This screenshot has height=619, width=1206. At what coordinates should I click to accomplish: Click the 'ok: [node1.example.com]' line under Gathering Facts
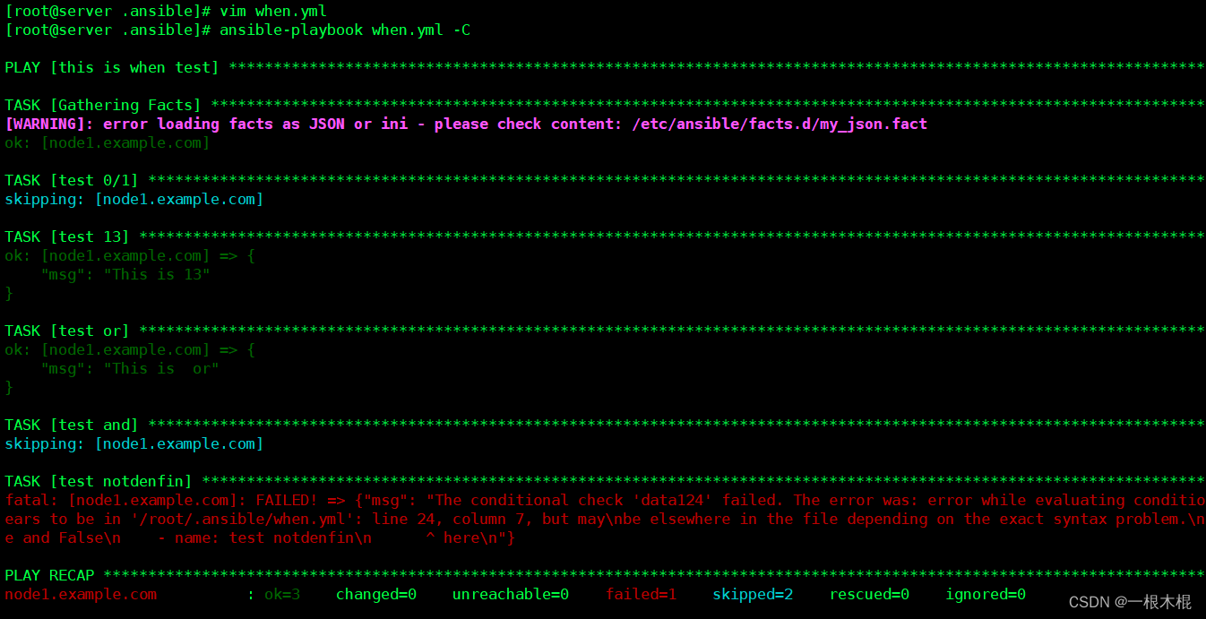click(108, 142)
